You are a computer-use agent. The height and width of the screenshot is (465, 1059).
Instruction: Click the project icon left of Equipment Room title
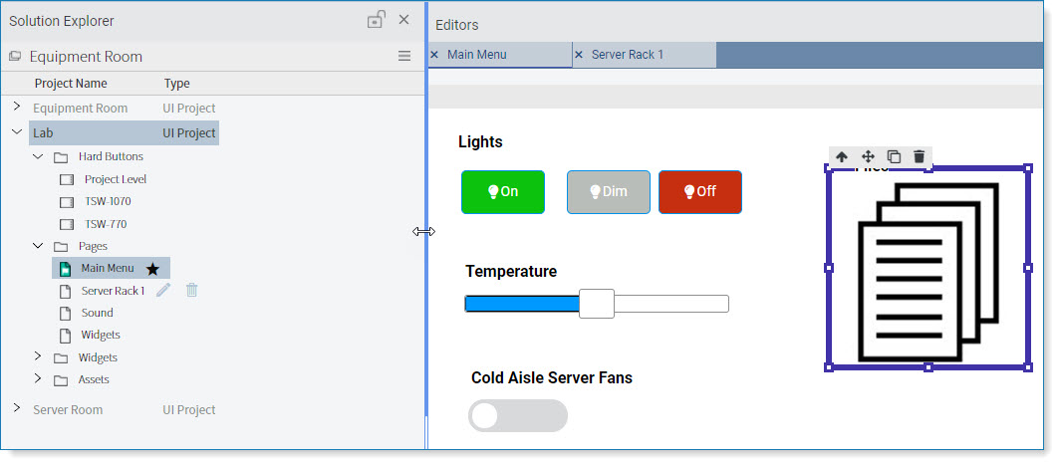(x=15, y=56)
